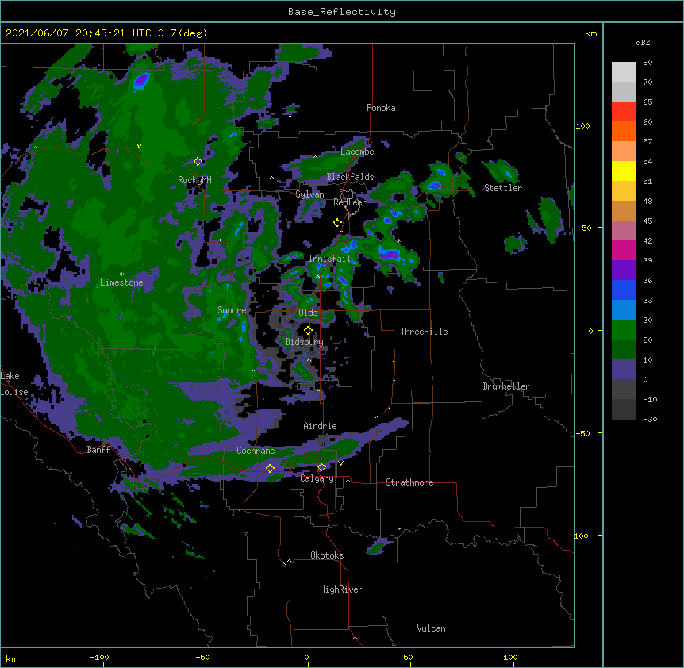Click the Limestone label
684x668 pixels.
pyautogui.click(x=121, y=282)
